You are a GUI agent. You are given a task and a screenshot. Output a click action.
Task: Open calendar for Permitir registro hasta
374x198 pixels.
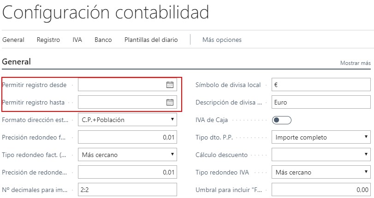tap(170, 102)
